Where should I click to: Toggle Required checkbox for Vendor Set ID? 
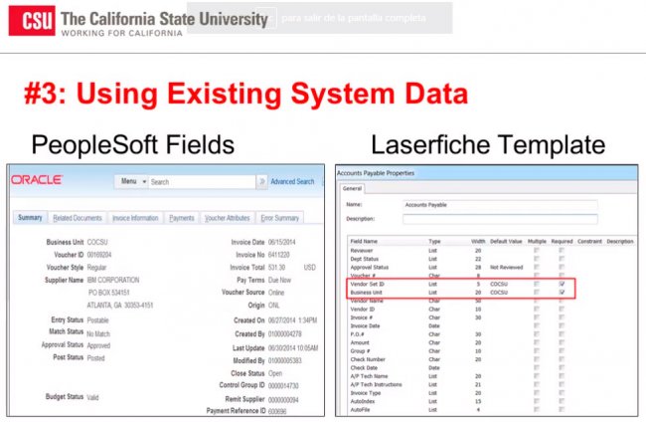point(564,284)
